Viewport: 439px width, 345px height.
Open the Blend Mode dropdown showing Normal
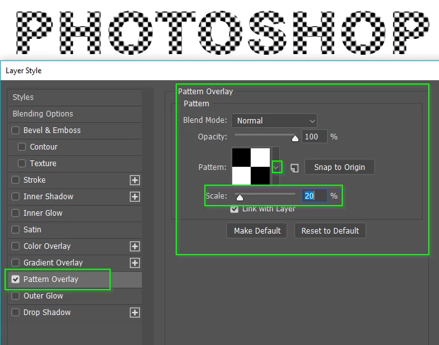pos(274,121)
